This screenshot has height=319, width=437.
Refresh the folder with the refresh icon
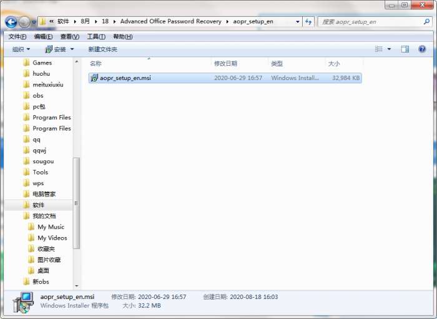tap(308, 22)
